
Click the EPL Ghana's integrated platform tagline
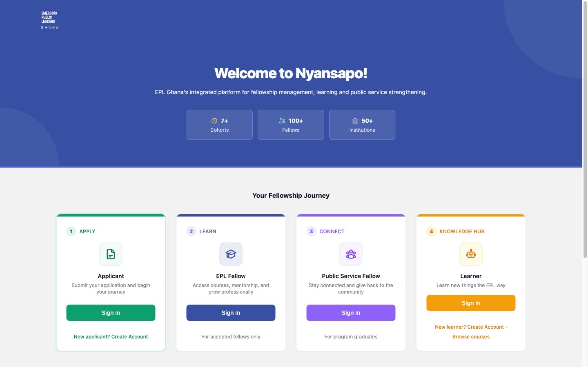click(291, 92)
